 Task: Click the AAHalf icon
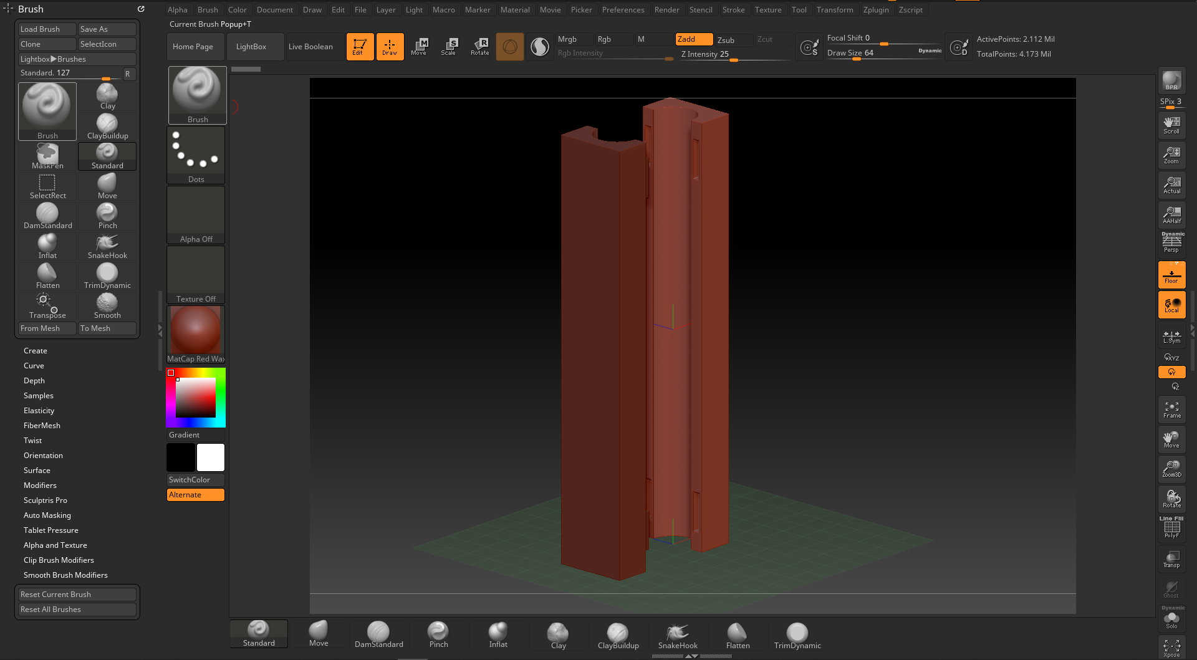tap(1171, 215)
